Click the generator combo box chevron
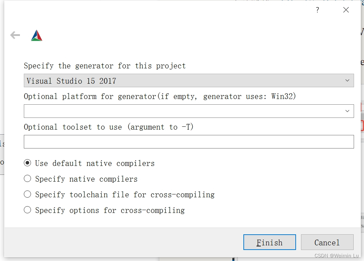The height and width of the screenshot is (261, 364). click(348, 80)
